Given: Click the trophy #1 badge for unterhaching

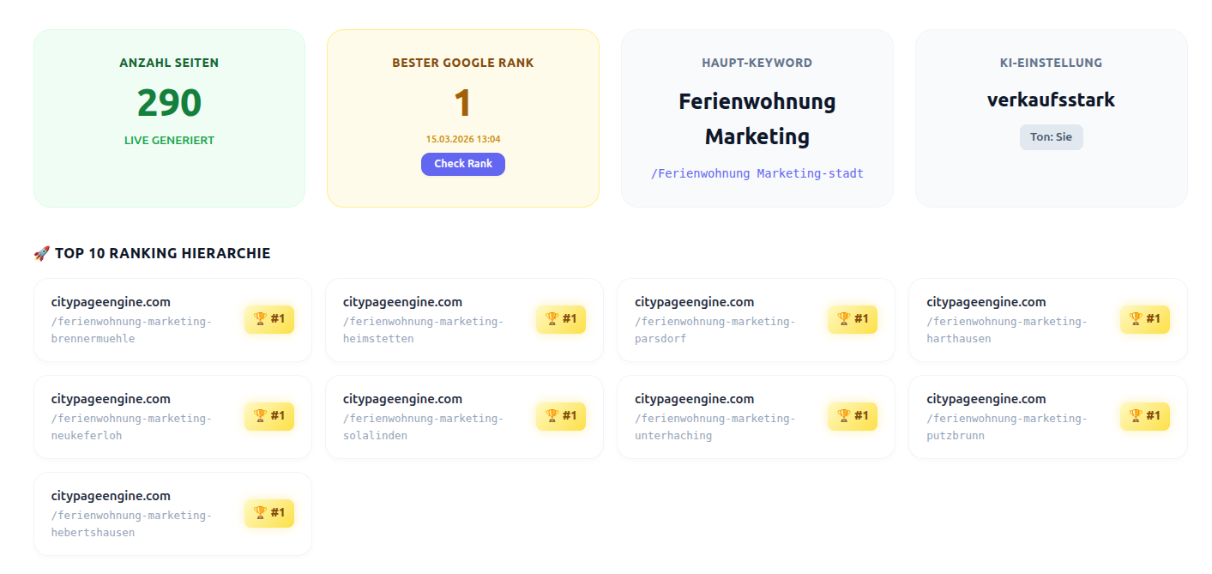Looking at the screenshot, I should 853,416.
